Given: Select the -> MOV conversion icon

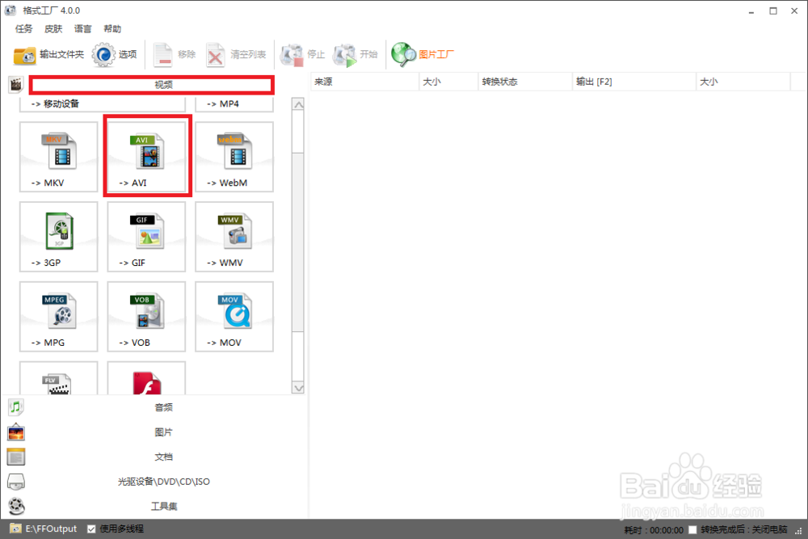Looking at the screenshot, I should pyautogui.click(x=234, y=317).
